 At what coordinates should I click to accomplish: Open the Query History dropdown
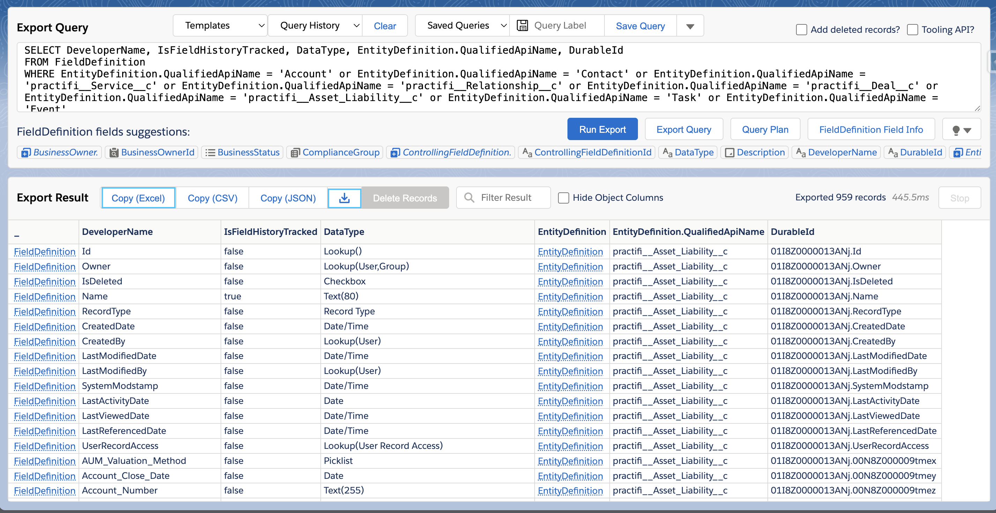(x=315, y=25)
